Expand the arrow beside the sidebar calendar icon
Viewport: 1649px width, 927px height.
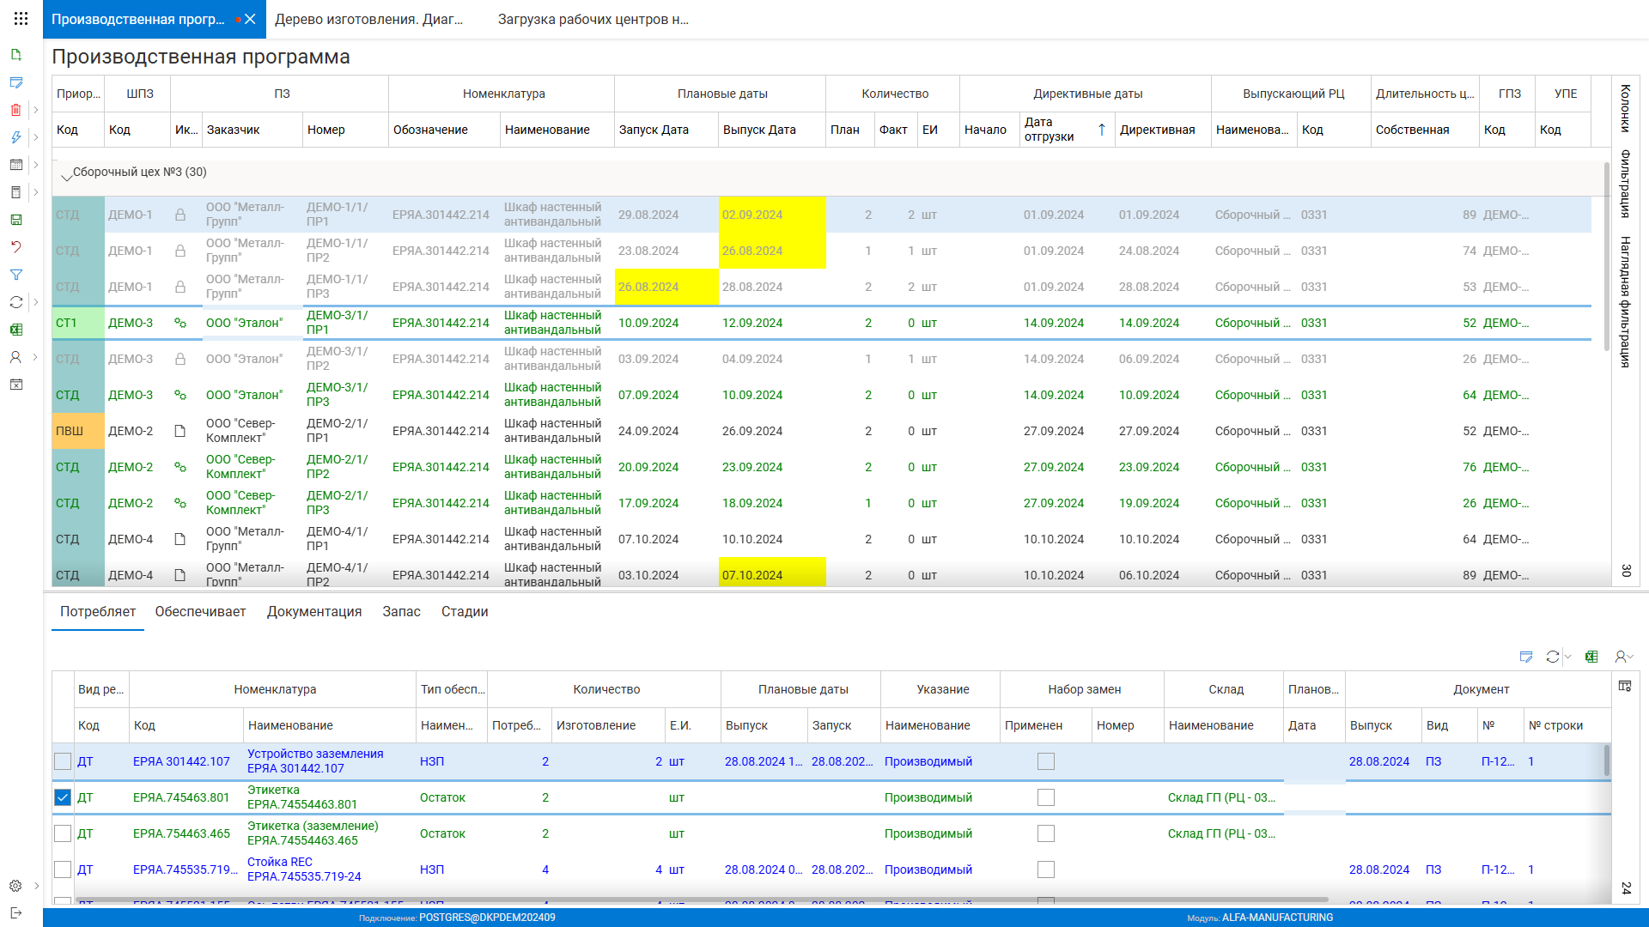35,165
